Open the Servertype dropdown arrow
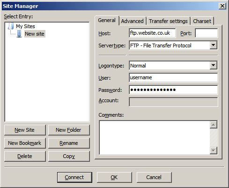The height and width of the screenshot is (188, 229). tap(213, 45)
